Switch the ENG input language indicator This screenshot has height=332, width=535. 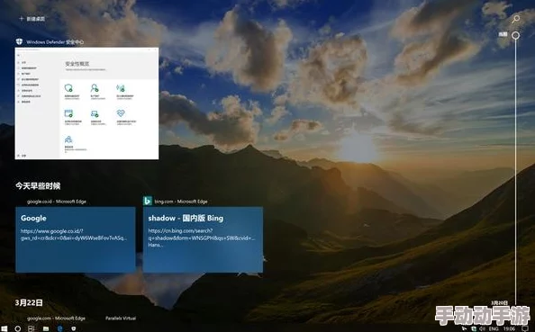494,329
